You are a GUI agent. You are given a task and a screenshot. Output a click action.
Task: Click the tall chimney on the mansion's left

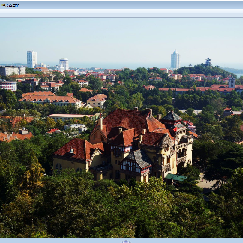click(x=100, y=122)
